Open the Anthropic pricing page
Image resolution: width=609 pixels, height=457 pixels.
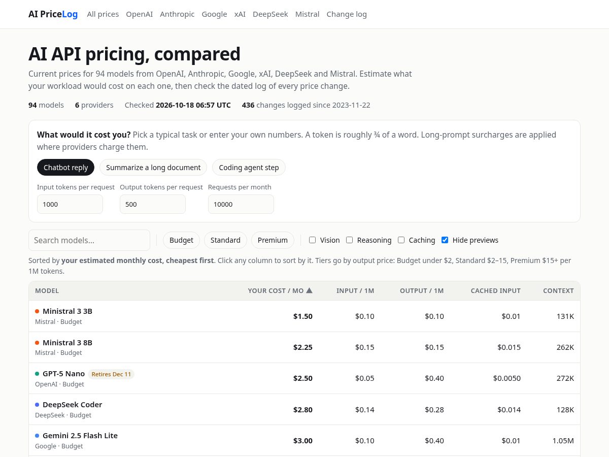(x=177, y=14)
